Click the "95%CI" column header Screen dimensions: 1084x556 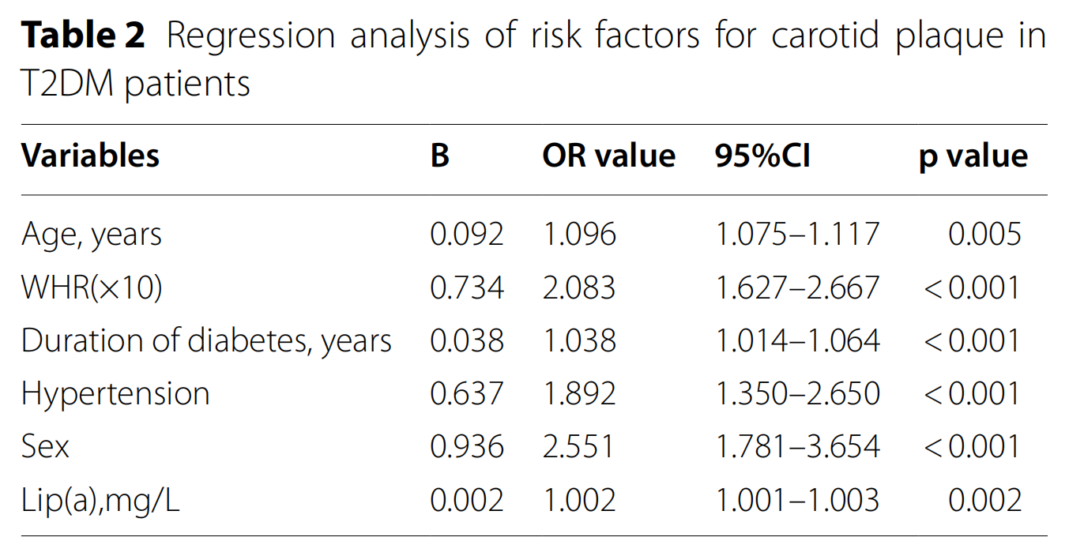[x=762, y=156]
